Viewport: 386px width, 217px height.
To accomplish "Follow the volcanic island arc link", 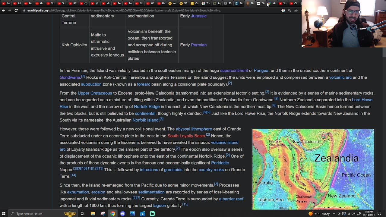I will [224, 143].
